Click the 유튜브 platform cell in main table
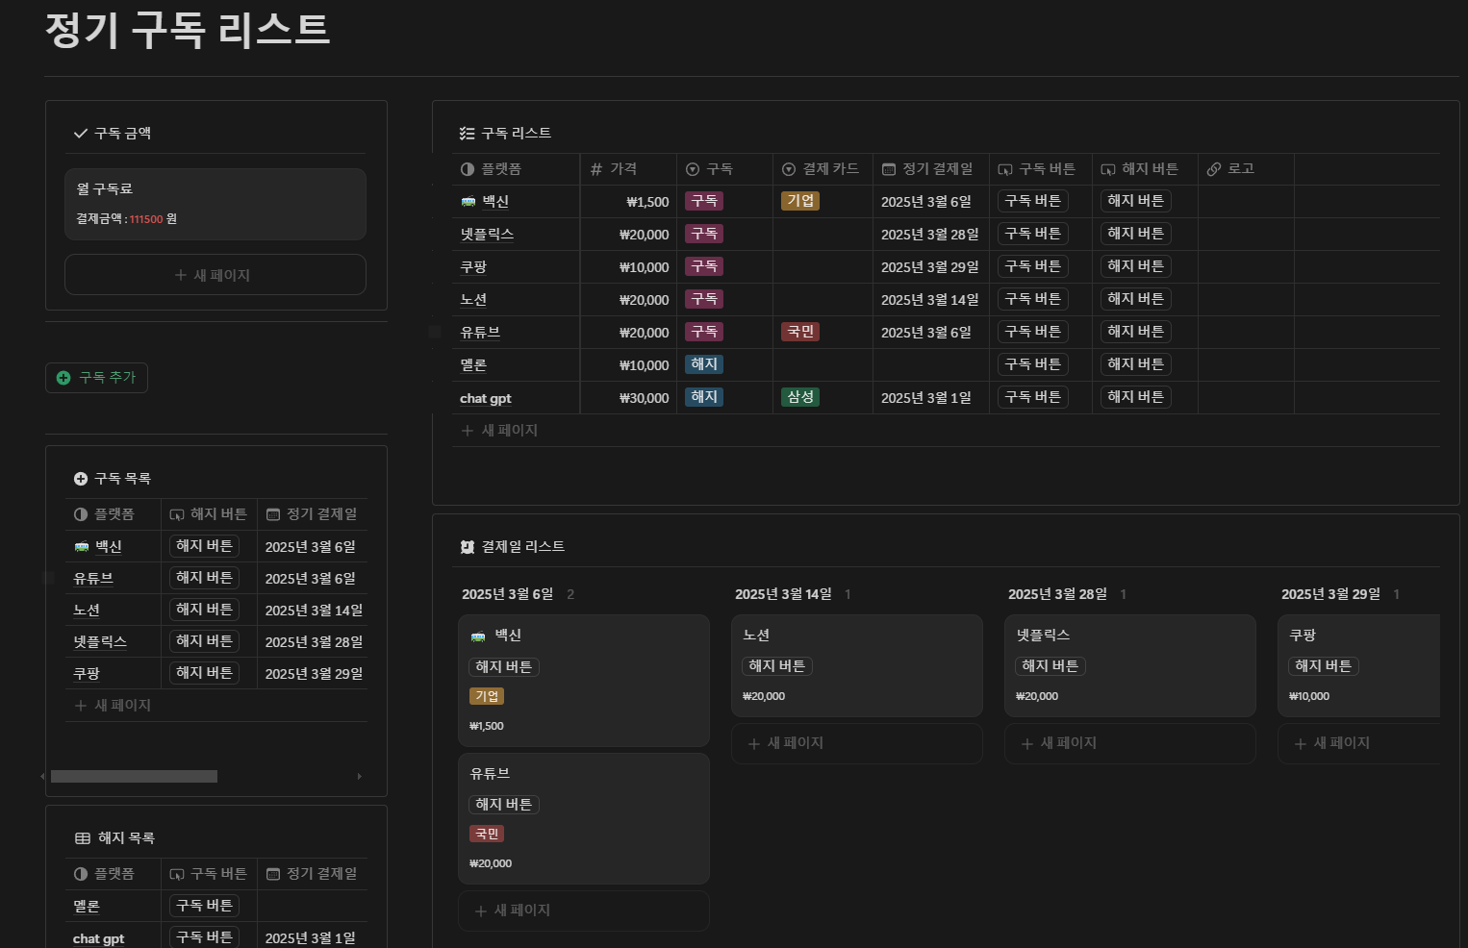 pyautogui.click(x=516, y=333)
